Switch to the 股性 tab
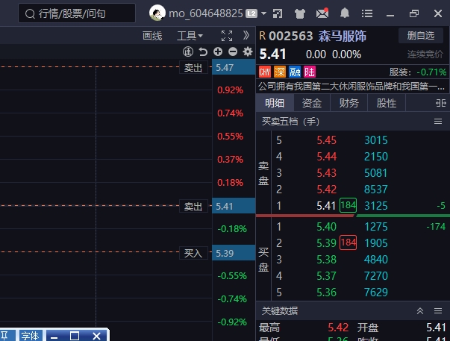450x341 pixels. click(387, 103)
